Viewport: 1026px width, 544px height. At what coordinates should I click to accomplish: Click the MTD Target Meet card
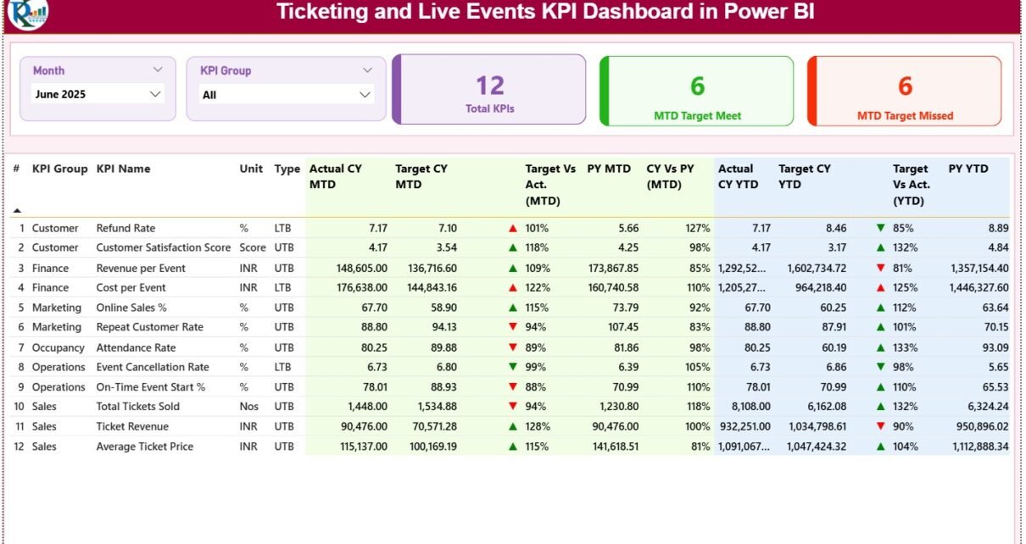pyautogui.click(x=696, y=92)
